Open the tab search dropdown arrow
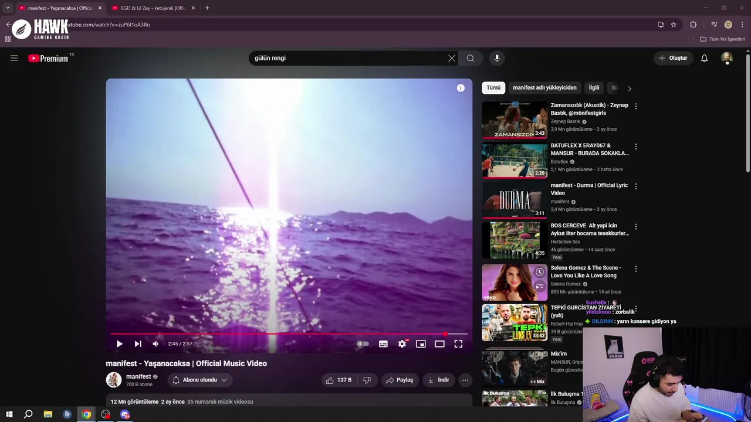The image size is (751, 422). 8,8
